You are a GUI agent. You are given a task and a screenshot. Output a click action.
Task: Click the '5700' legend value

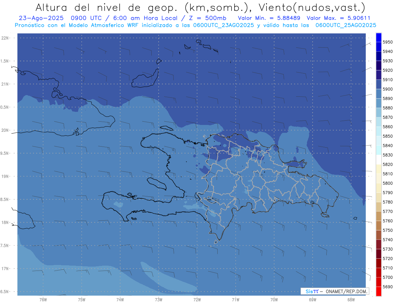388,277
